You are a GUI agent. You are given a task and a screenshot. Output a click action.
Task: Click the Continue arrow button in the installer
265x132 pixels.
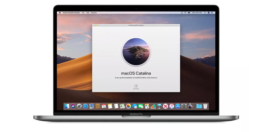pyautogui.click(x=136, y=86)
